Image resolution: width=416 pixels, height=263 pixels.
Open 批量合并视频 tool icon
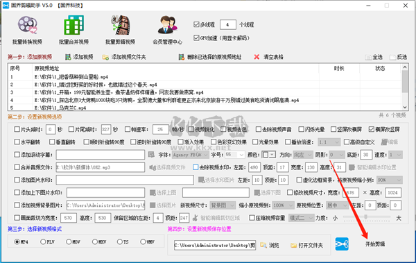pyautogui.click(x=73, y=25)
